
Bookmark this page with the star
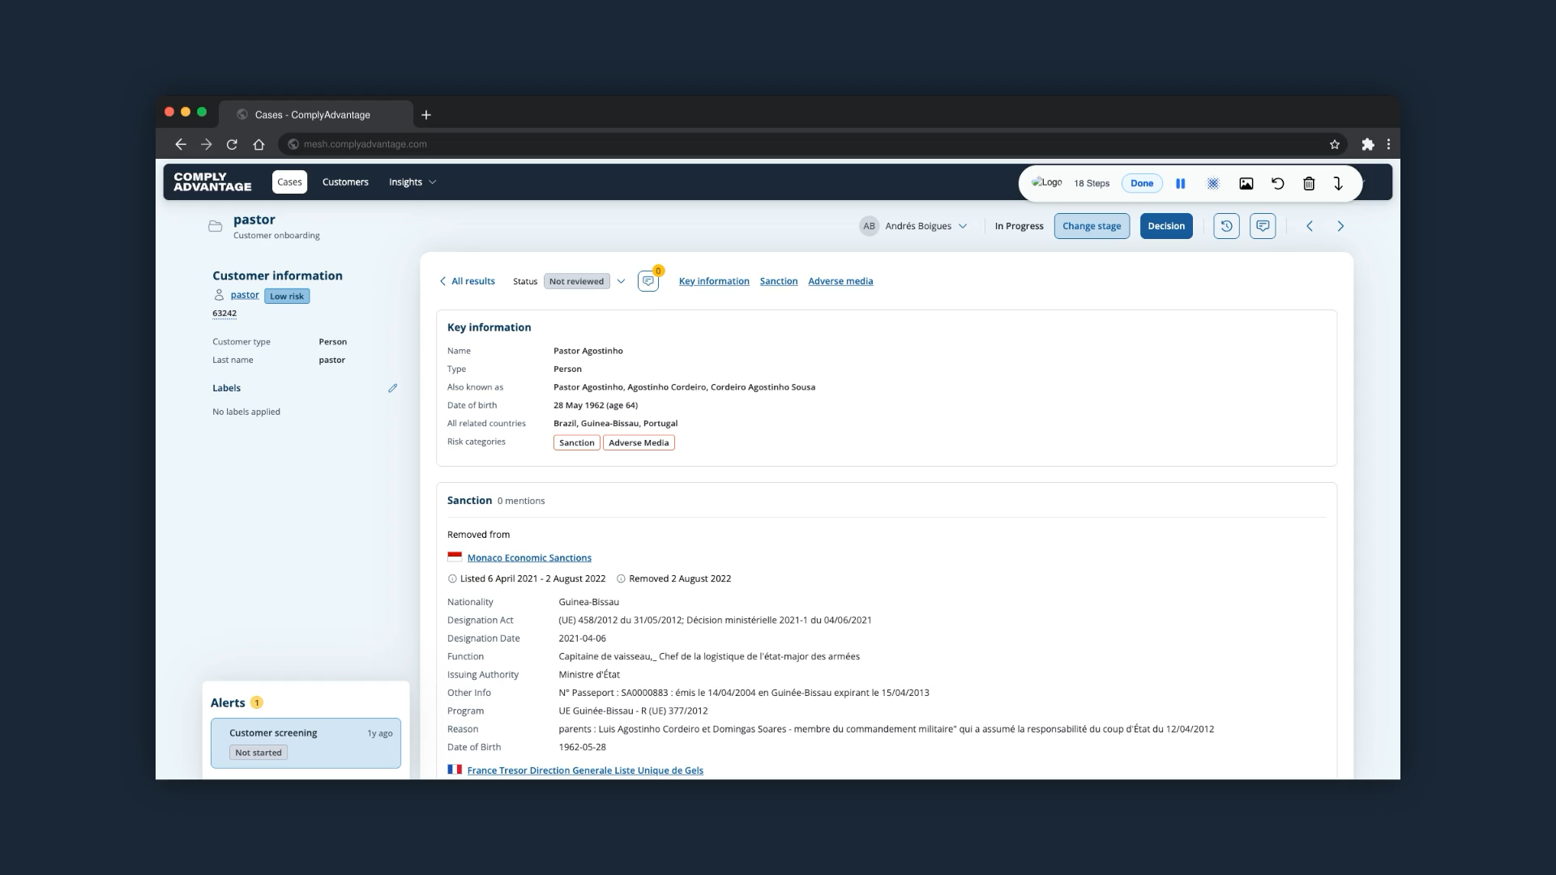click(1334, 144)
